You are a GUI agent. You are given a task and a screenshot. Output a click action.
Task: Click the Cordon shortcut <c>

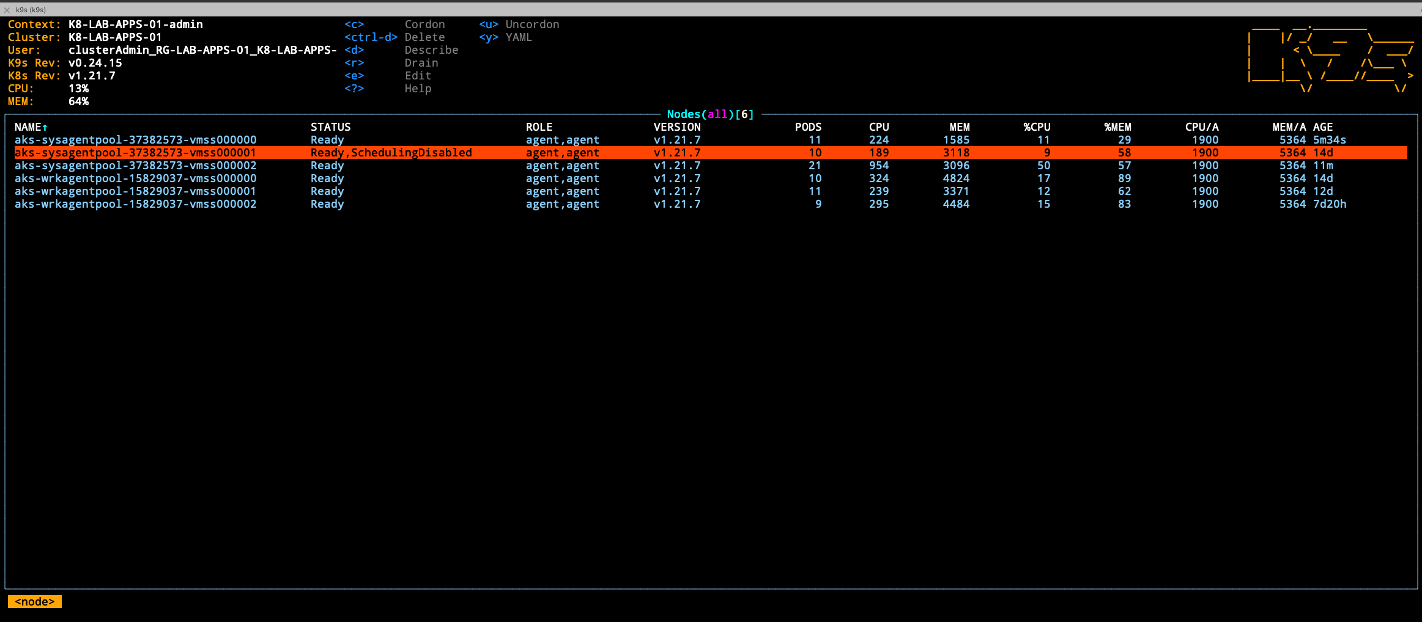(x=354, y=24)
